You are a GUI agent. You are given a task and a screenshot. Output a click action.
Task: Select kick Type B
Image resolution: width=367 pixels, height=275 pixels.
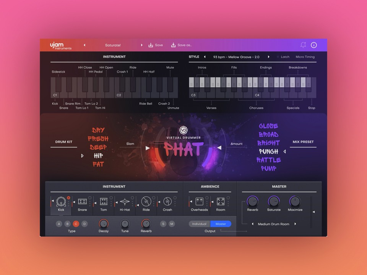click(x=67, y=224)
